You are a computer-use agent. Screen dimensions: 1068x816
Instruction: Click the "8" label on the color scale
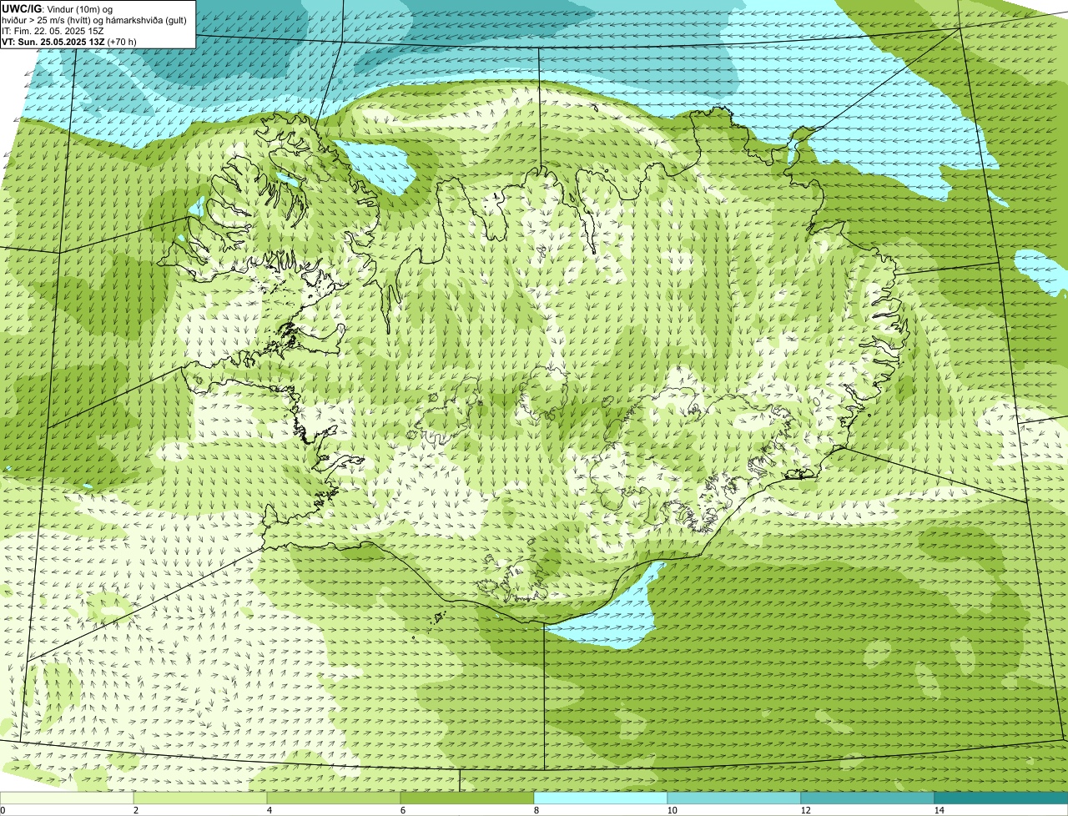coord(536,810)
